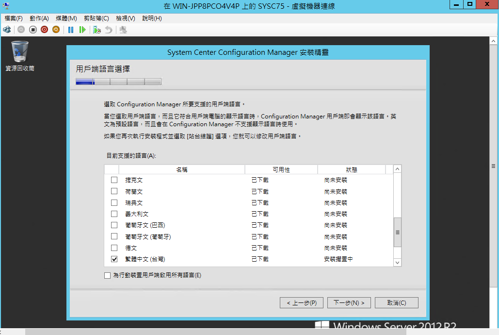
Task: Minimize the virtual machine connection window
Action: pos(456,4)
